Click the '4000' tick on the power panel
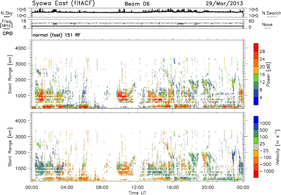 (x=20, y=48)
